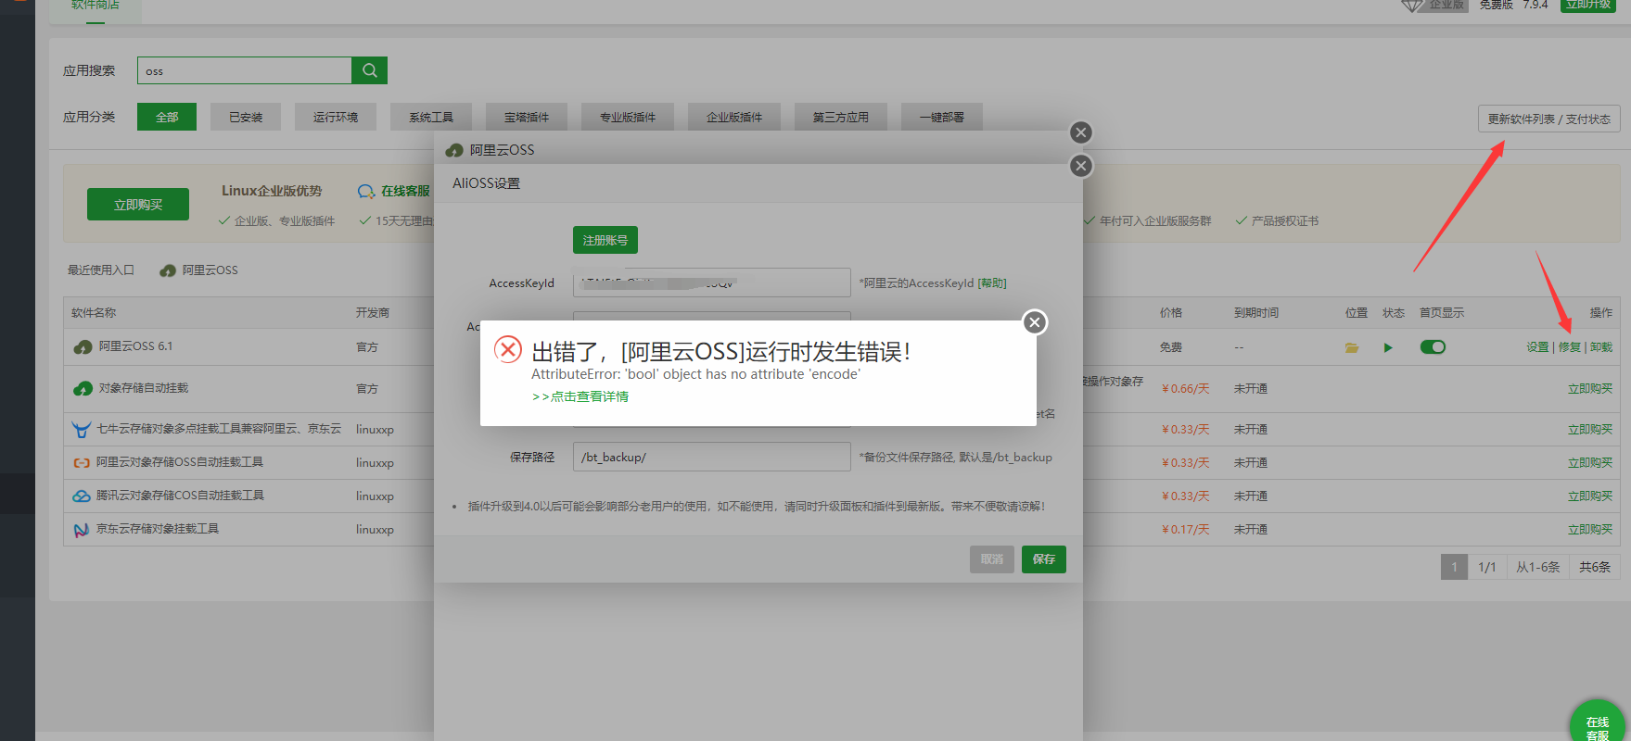This screenshot has height=741, width=1631.
Task: Click the 在线客服 headset icon
Action: 366,192
